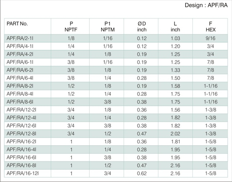The width and height of the screenshot is (232, 182).
Task: Click the APF/RA/16-2I row label
Action: coord(21,142)
